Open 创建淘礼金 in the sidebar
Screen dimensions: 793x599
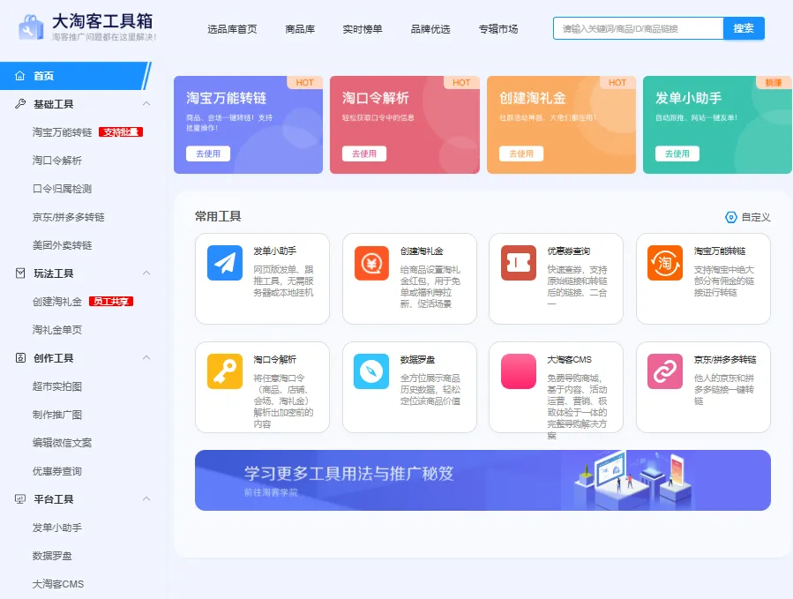point(57,302)
